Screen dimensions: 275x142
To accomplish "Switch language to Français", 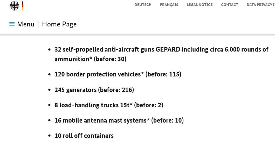I will tap(169, 5).
